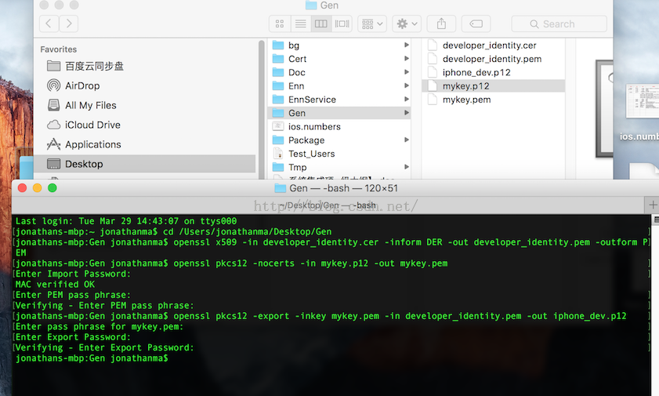
Task: Expand the EnnService folder arrow
Action: [x=407, y=100]
